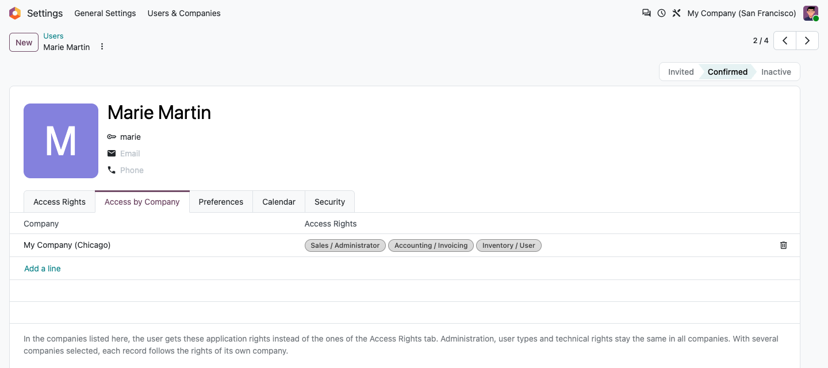This screenshot has width=828, height=368.
Task: Switch to the Access Rights tab
Action: pyautogui.click(x=59, y=202)
